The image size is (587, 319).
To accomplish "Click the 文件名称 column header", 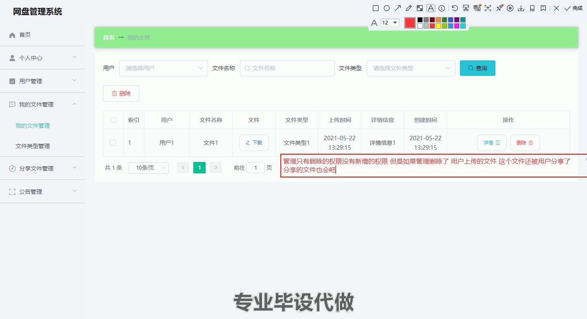I will pyautogui.click(x=211, y=120).
